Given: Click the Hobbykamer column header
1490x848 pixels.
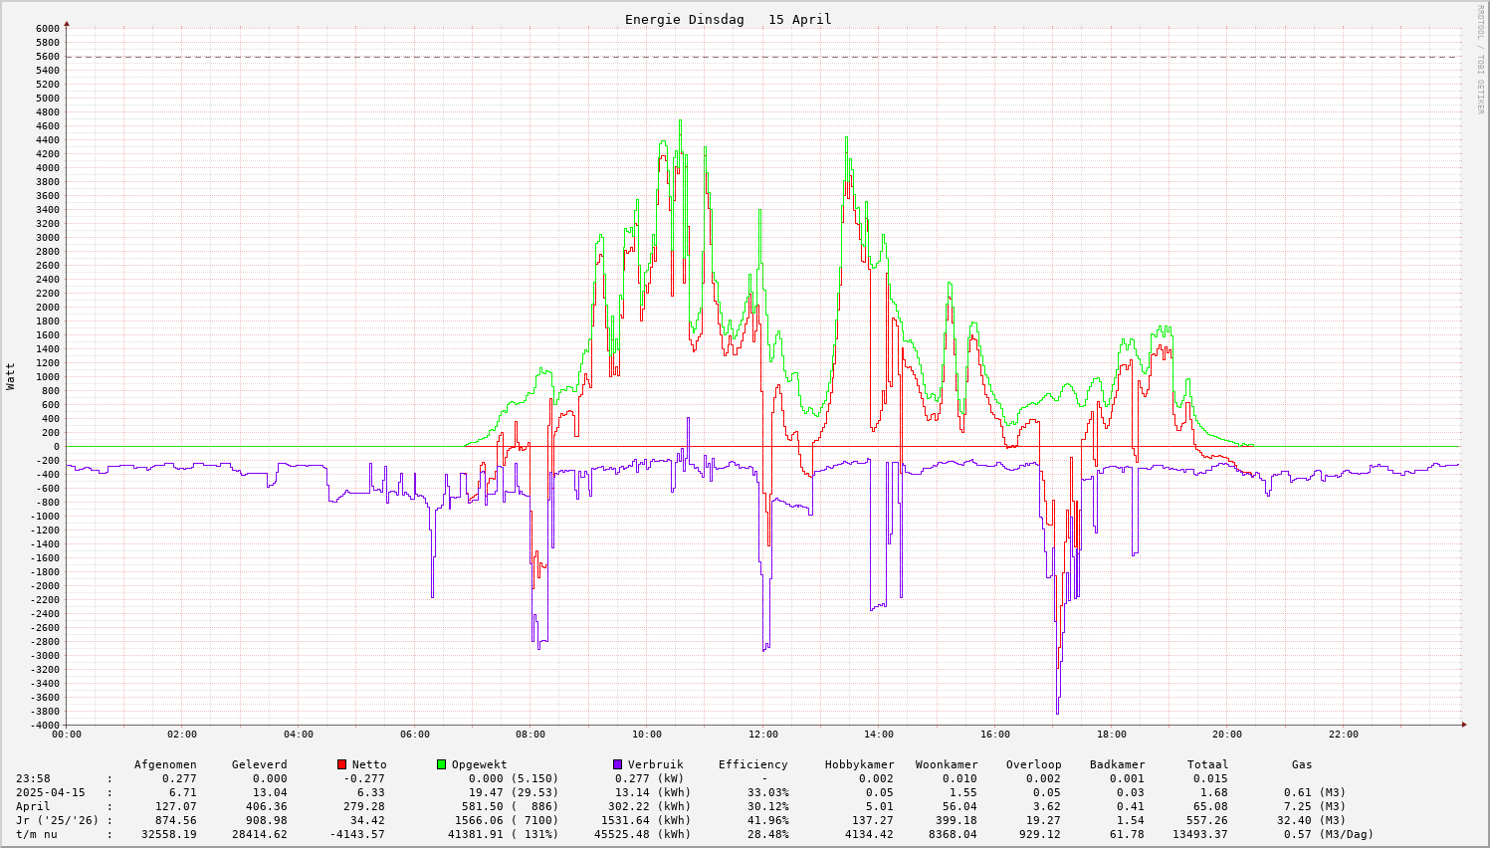Looking at the screenshot, I should 859,764.
